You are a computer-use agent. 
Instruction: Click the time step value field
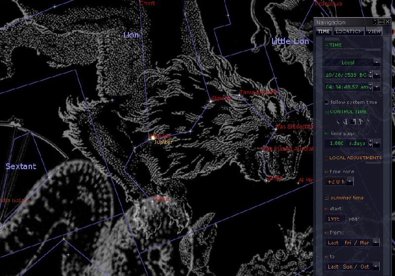(347, 143)
